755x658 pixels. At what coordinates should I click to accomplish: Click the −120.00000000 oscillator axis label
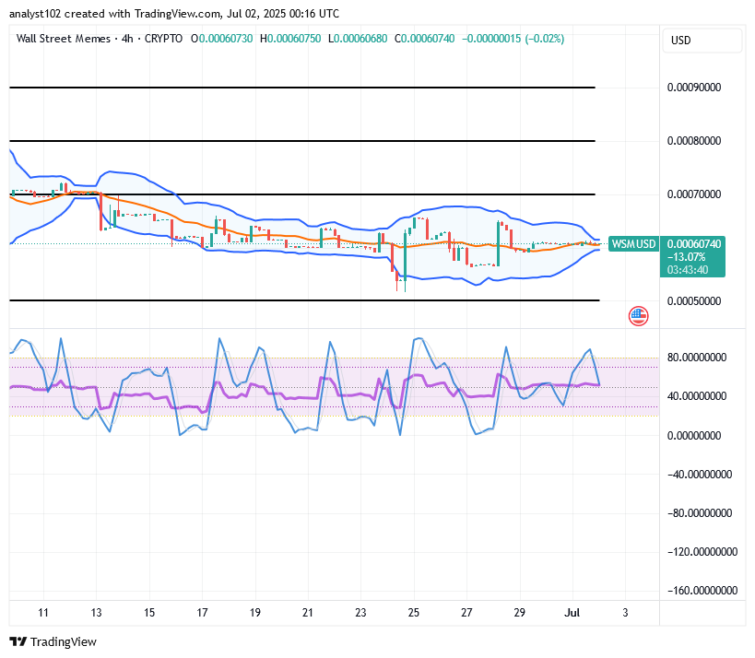click(x=702, y=552)
